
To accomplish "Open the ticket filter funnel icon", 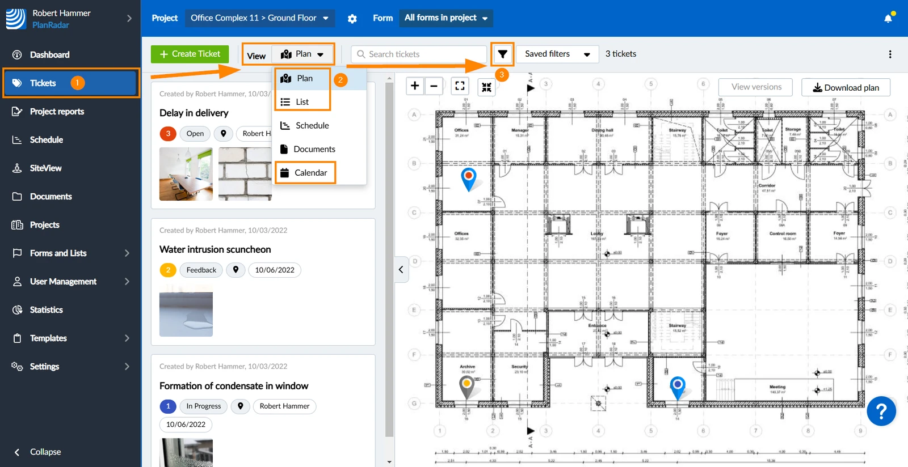I will point(502,54).
